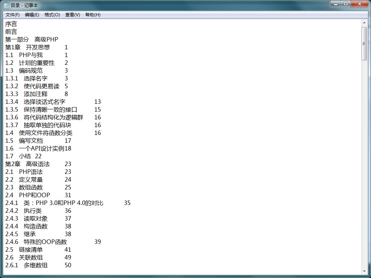Click the line 1.7 小结 22

pos(23,156)
